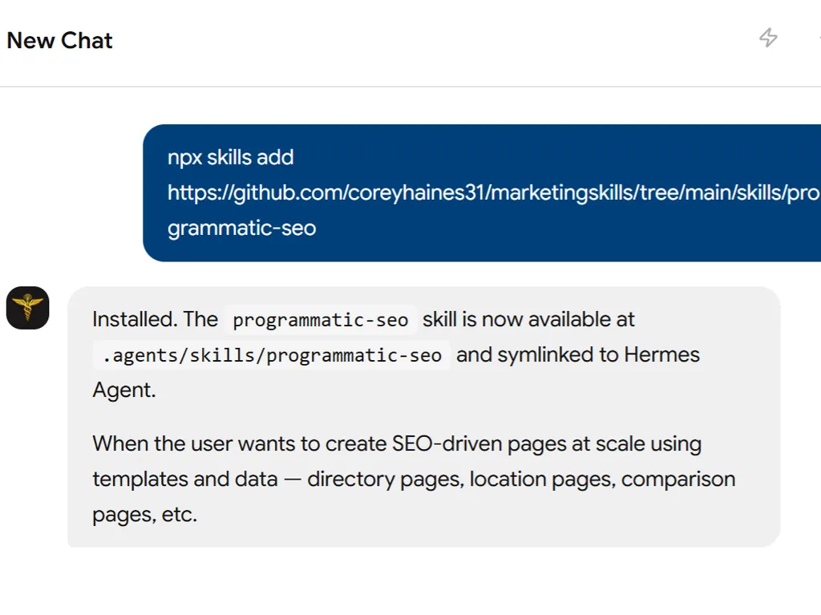Click the 'pages, etc.' text

(144, 515)
